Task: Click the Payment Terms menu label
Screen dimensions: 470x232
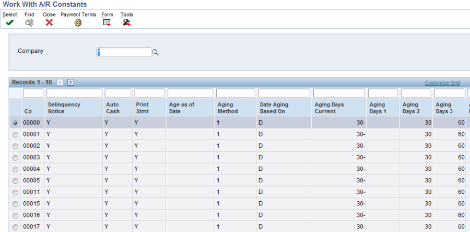Action: tap(78, 15)
